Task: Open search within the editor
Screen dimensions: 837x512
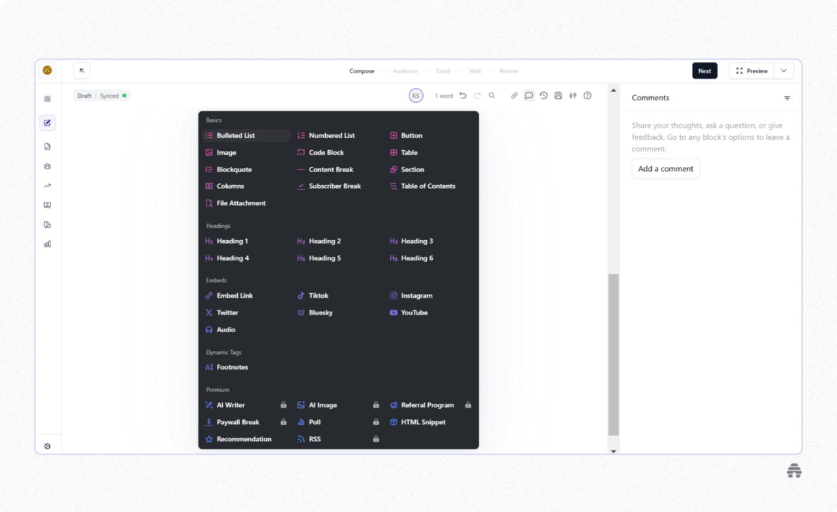Action: click(492, 95)
